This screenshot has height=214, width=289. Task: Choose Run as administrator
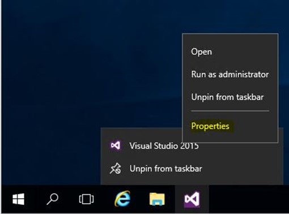[x=230, y=74]
